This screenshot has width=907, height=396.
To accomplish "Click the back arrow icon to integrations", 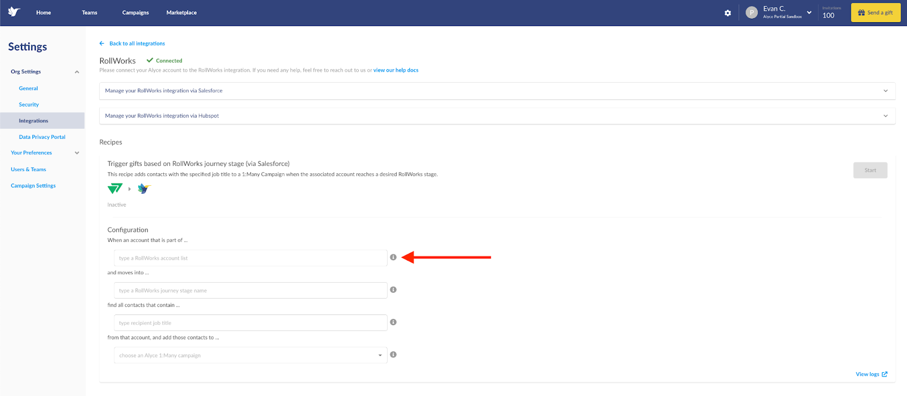I will [102, 43].
